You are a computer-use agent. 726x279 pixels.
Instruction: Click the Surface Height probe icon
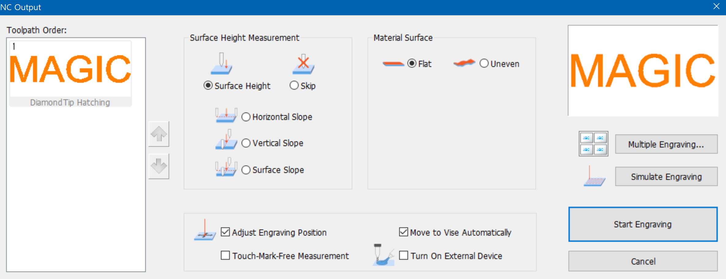pos(222,64)
